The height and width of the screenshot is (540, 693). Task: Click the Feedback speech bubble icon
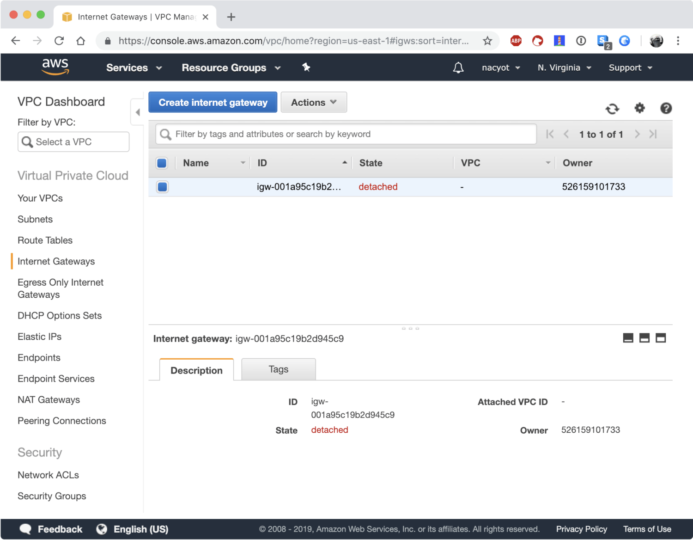coord(25,529)
